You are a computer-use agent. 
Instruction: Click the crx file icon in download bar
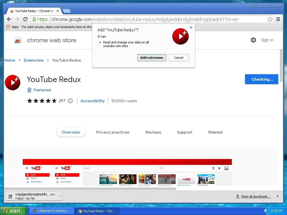pyautogui.click(x=10, y=196)
